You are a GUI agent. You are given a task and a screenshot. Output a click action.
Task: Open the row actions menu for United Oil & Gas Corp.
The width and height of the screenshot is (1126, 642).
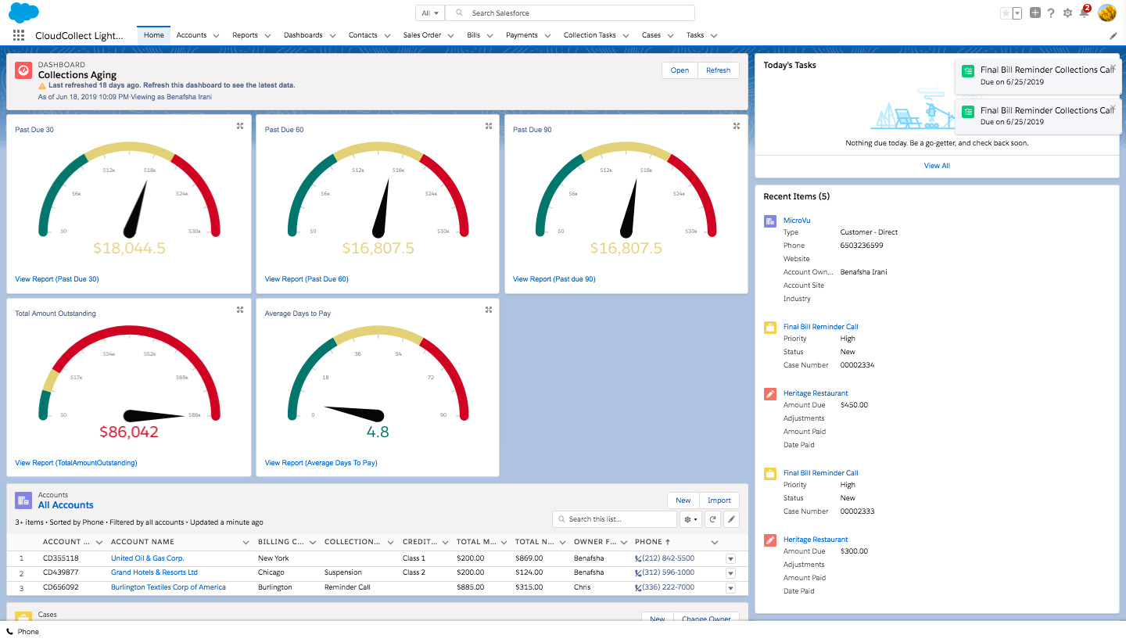[x=731, y=558]
